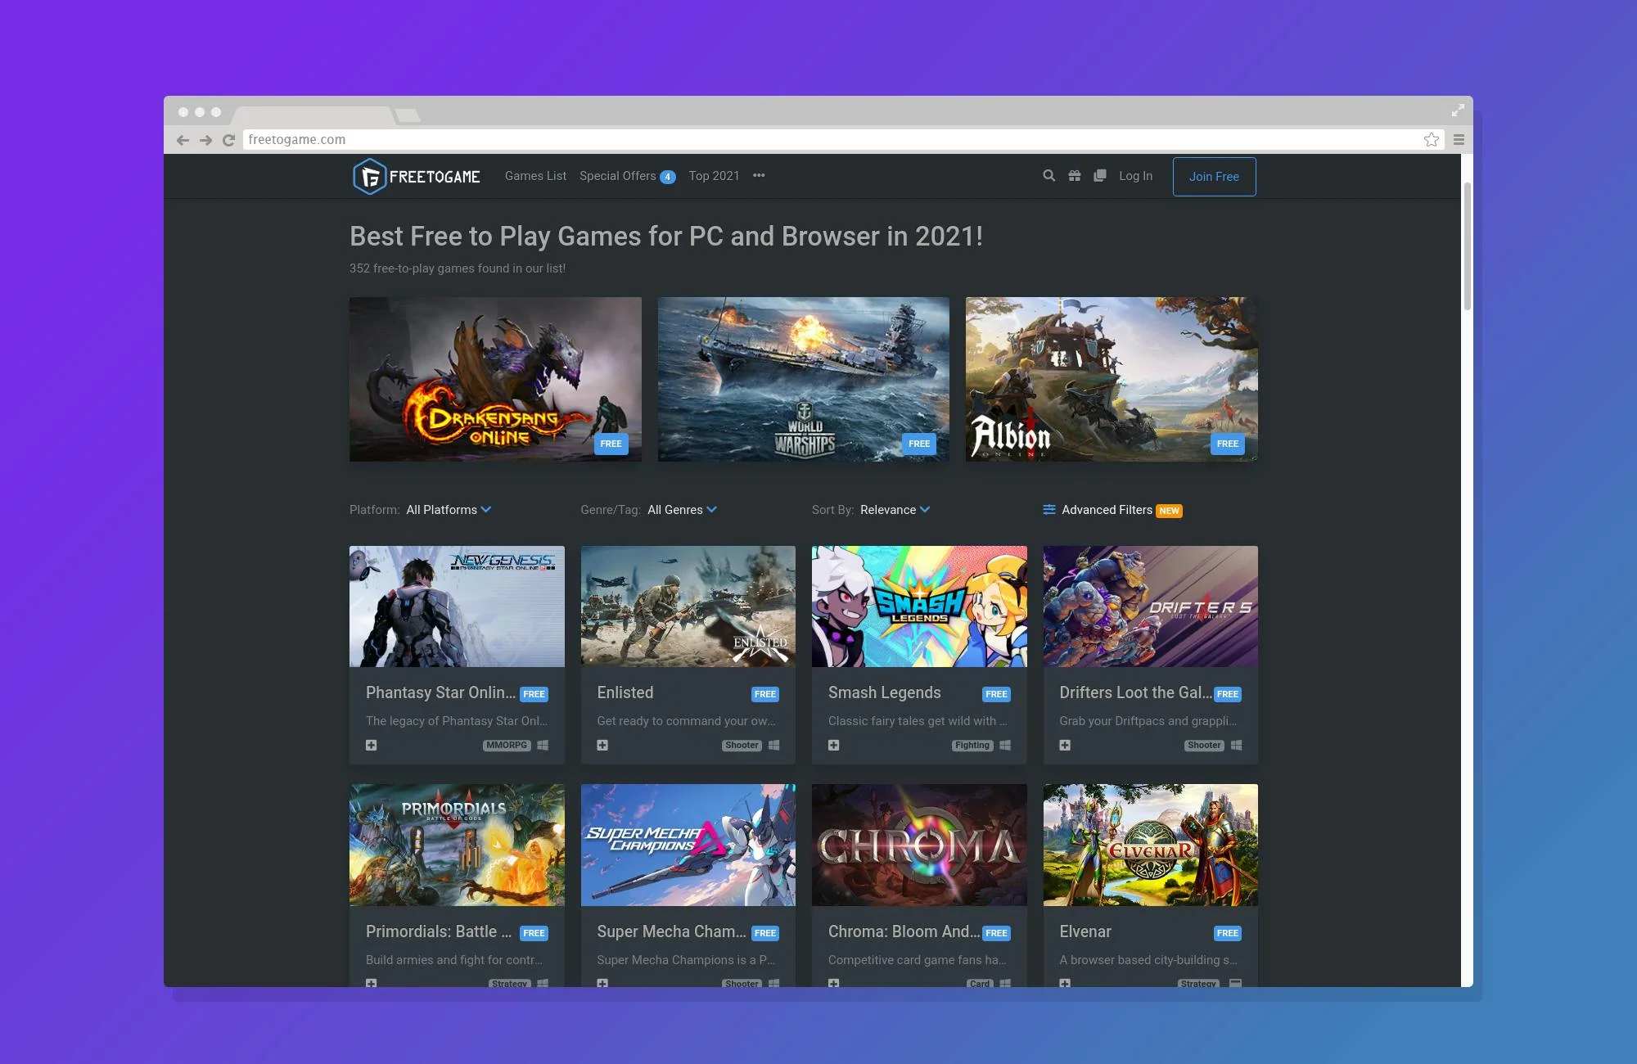The image size is (1637, 1064).
Task: Click the Elvenar card thumbnail image
Action: pos(1151,845)
